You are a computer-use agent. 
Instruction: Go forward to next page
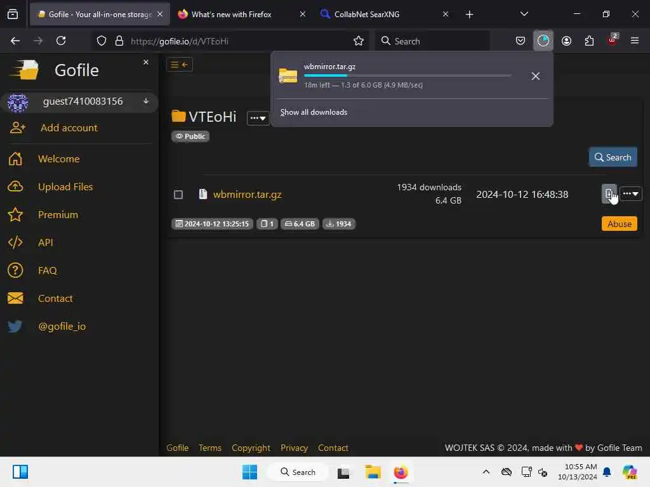pyautogui.click(x=38, y=41)
